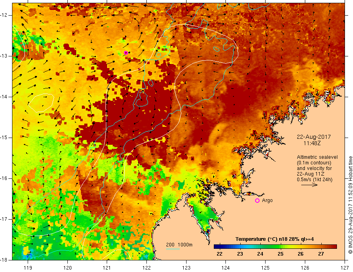The image size is (353, 272).
Task: Click the green section of the colorbar above 24
Action: [260, 247]
